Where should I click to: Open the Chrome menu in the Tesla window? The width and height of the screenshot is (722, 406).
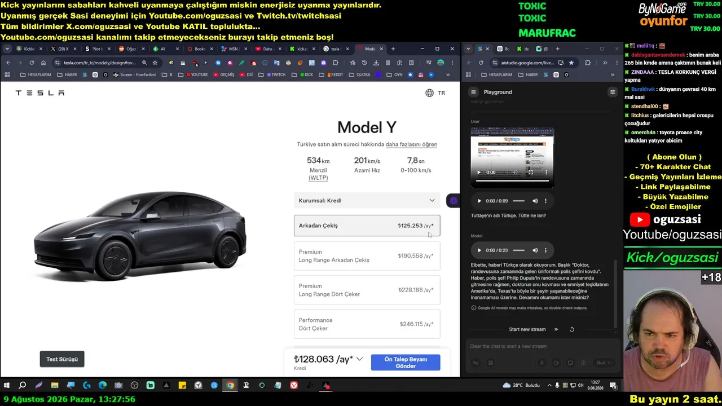[452, 63]
